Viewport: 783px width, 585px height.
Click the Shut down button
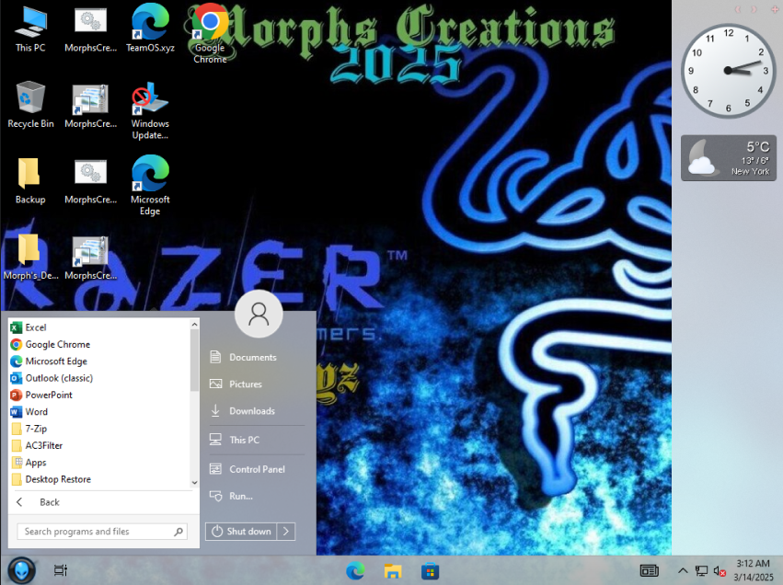[241, 532]
